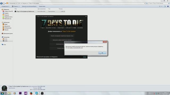Sort by the Тип column header
Image resolution: width=170 pixels, height=95 pixels.
49,9
